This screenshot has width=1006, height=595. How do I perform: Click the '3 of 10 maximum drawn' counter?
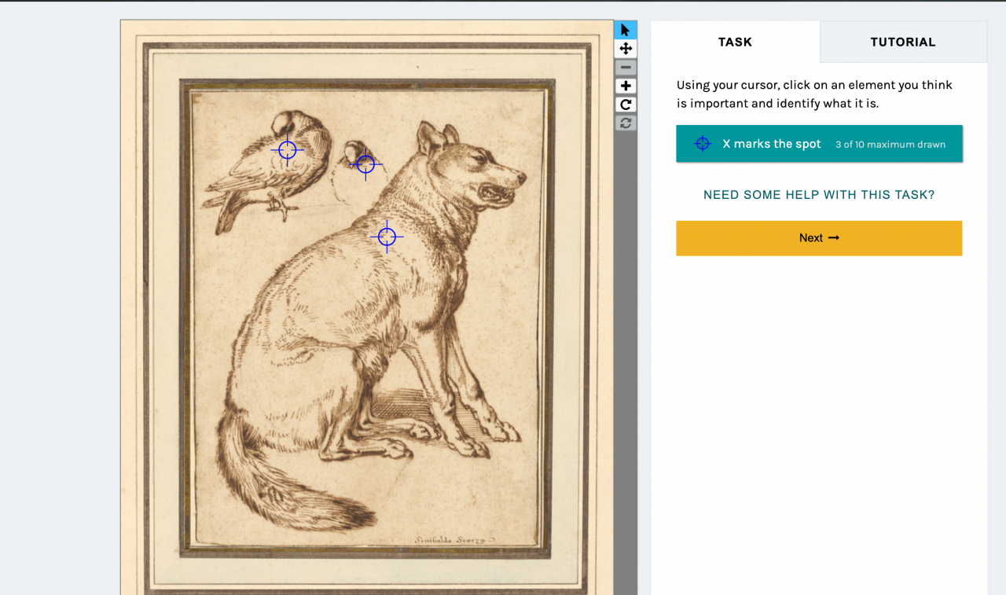coord(890,145)
